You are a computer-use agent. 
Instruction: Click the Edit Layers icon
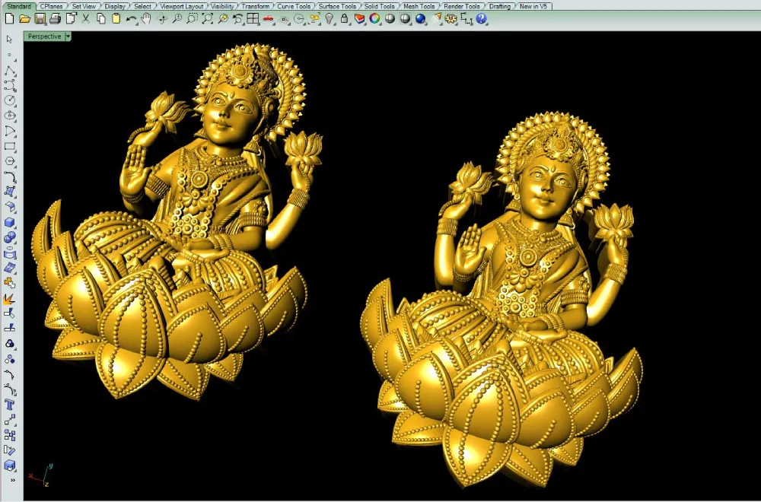(360, 19)
